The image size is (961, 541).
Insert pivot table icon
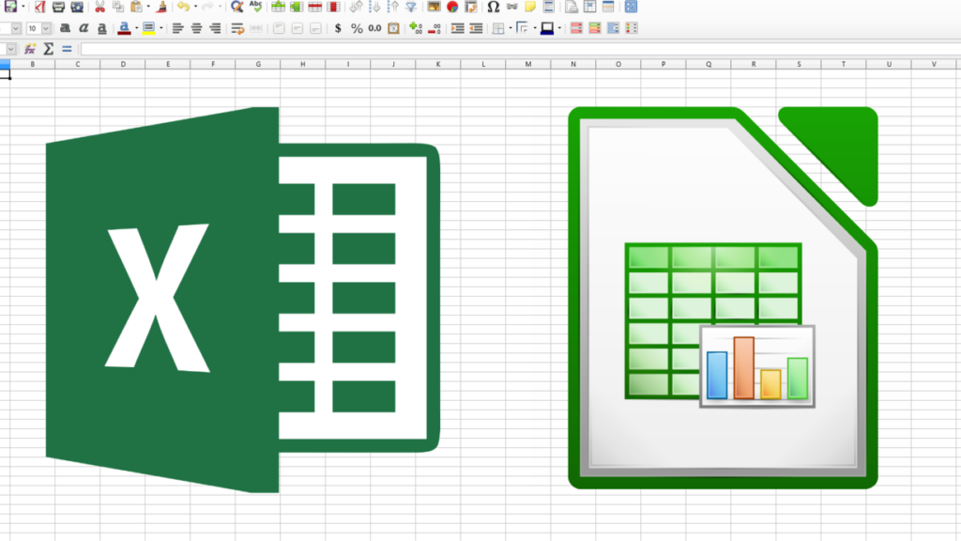[x=471, y=7]
